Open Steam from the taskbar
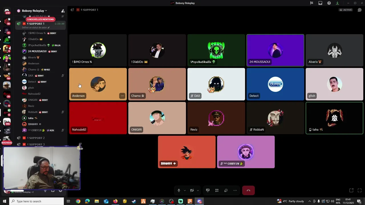The width and height of the screenshot is (365, 205). 134,201
